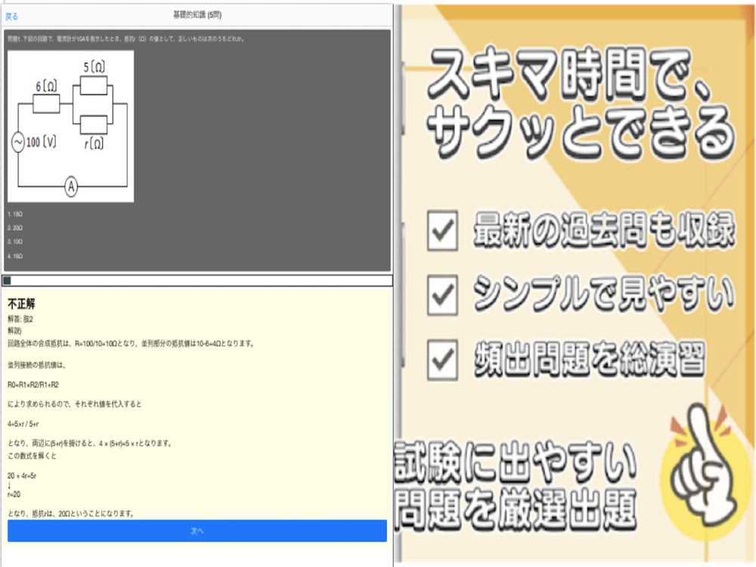
Task: Tap the 戻る back link
Action: 11,17
